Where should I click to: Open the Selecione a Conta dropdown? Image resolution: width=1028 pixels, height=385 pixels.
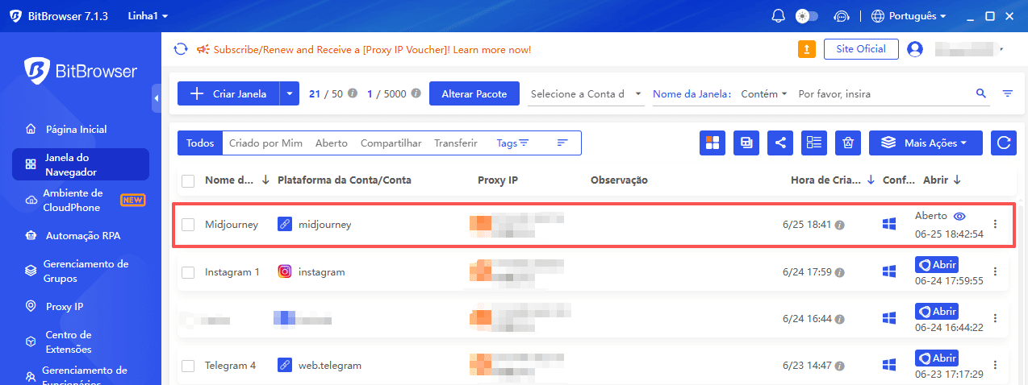[586, 93]
